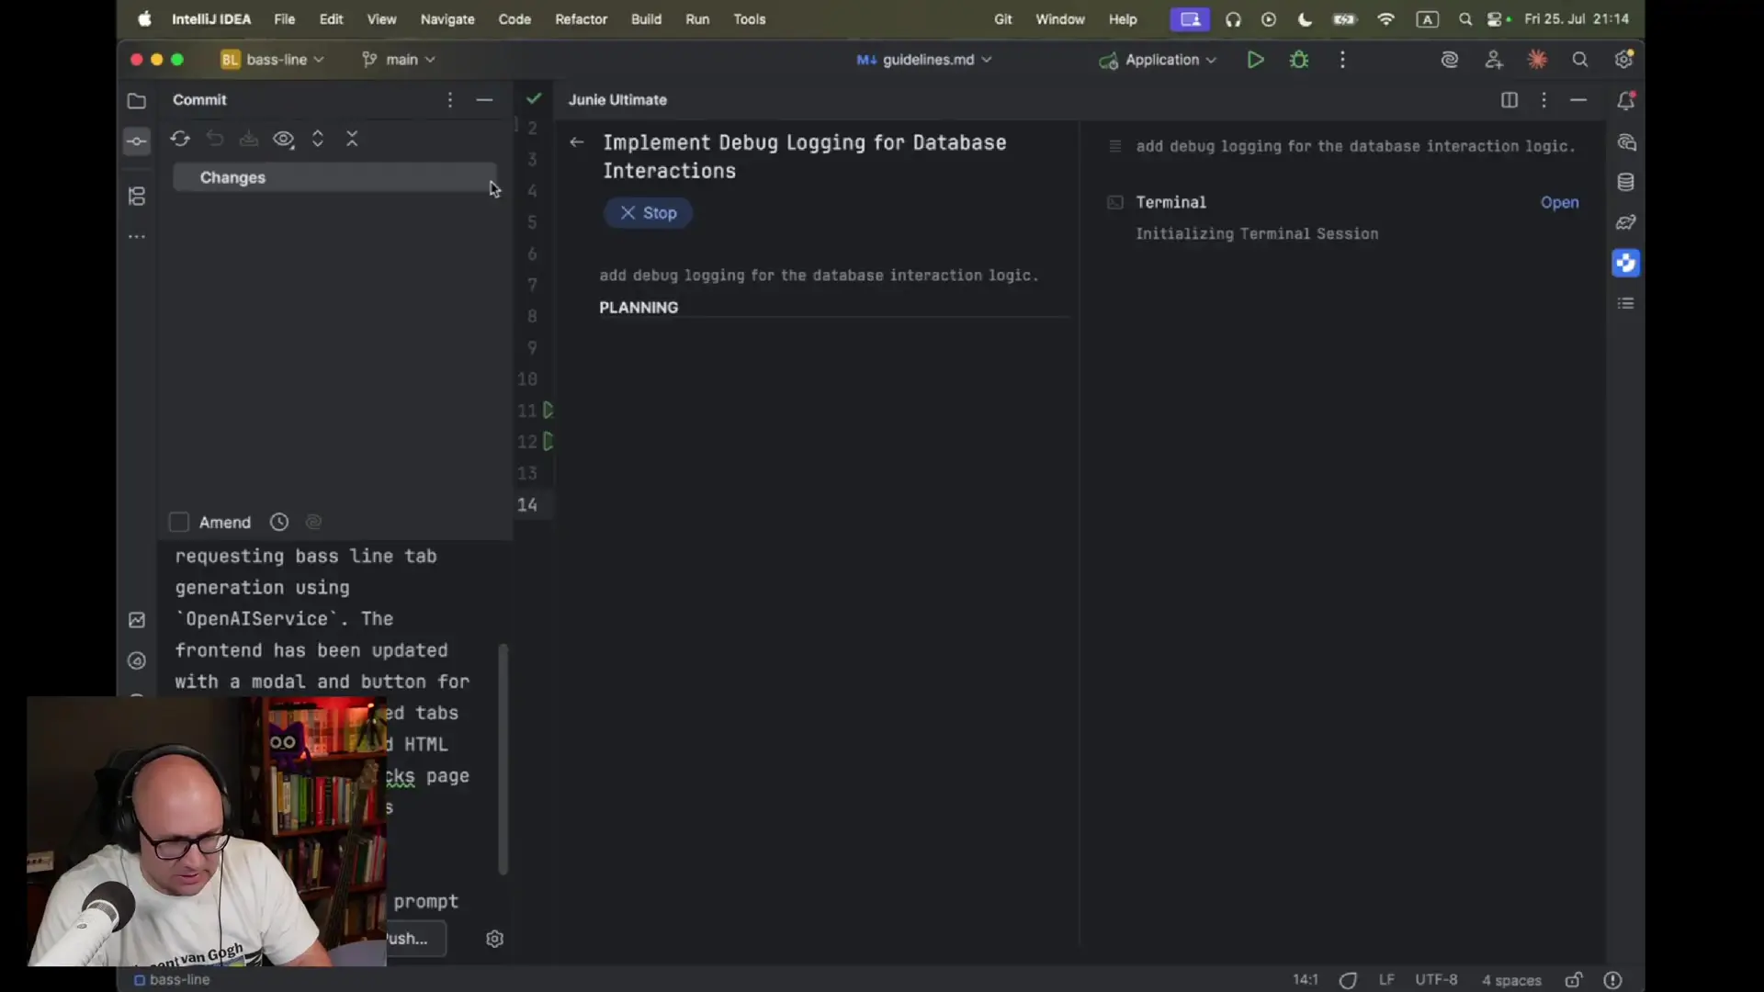1764x992 pixels.
Task: Open Database tool window icon
Action: (x=1626, y=182)
